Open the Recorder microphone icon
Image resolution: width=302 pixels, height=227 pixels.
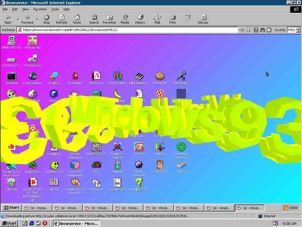click(x=181, y=78)
